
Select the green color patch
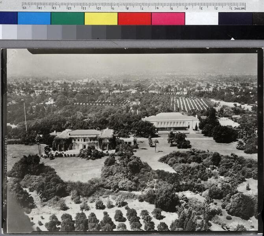(67, 18)
